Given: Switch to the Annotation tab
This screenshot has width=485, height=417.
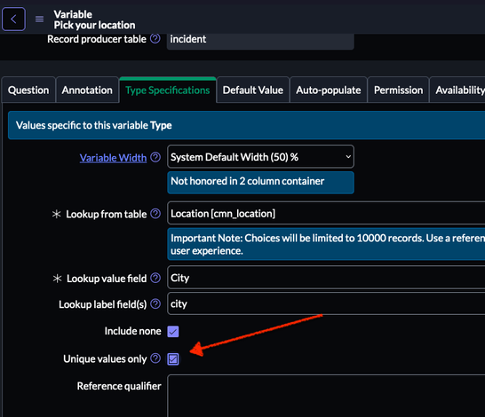Looking at the screenshot, I should pos(87,90).
